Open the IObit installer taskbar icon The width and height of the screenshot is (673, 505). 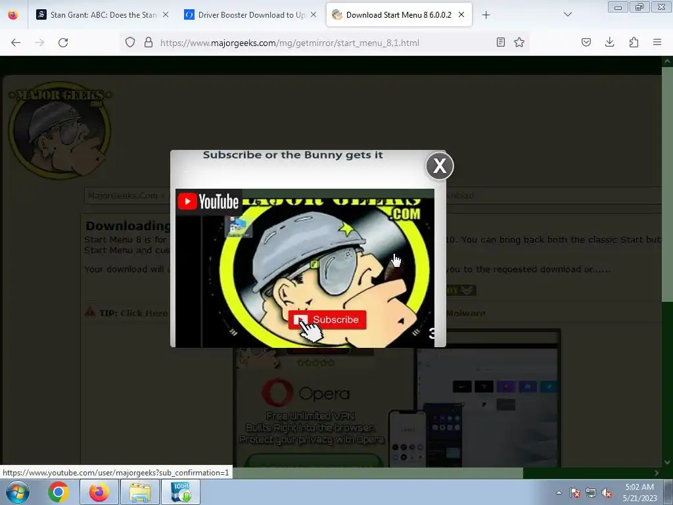tap(181, 492)
